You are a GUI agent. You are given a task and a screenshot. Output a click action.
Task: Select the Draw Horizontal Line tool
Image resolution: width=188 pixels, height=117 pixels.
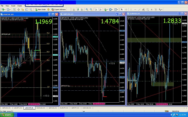135,10
